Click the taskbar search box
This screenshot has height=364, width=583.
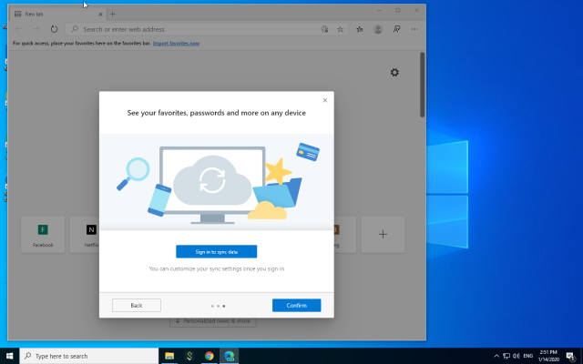tap(87, 356)
